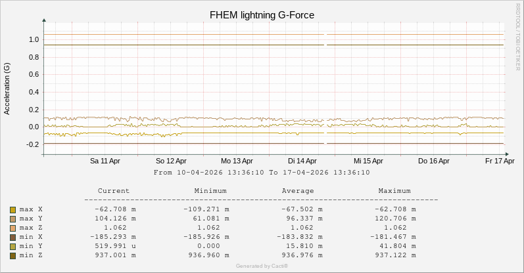The image size is (524, 273).
Task: Click the Generated by Cacti footer text
Action: 262,266
